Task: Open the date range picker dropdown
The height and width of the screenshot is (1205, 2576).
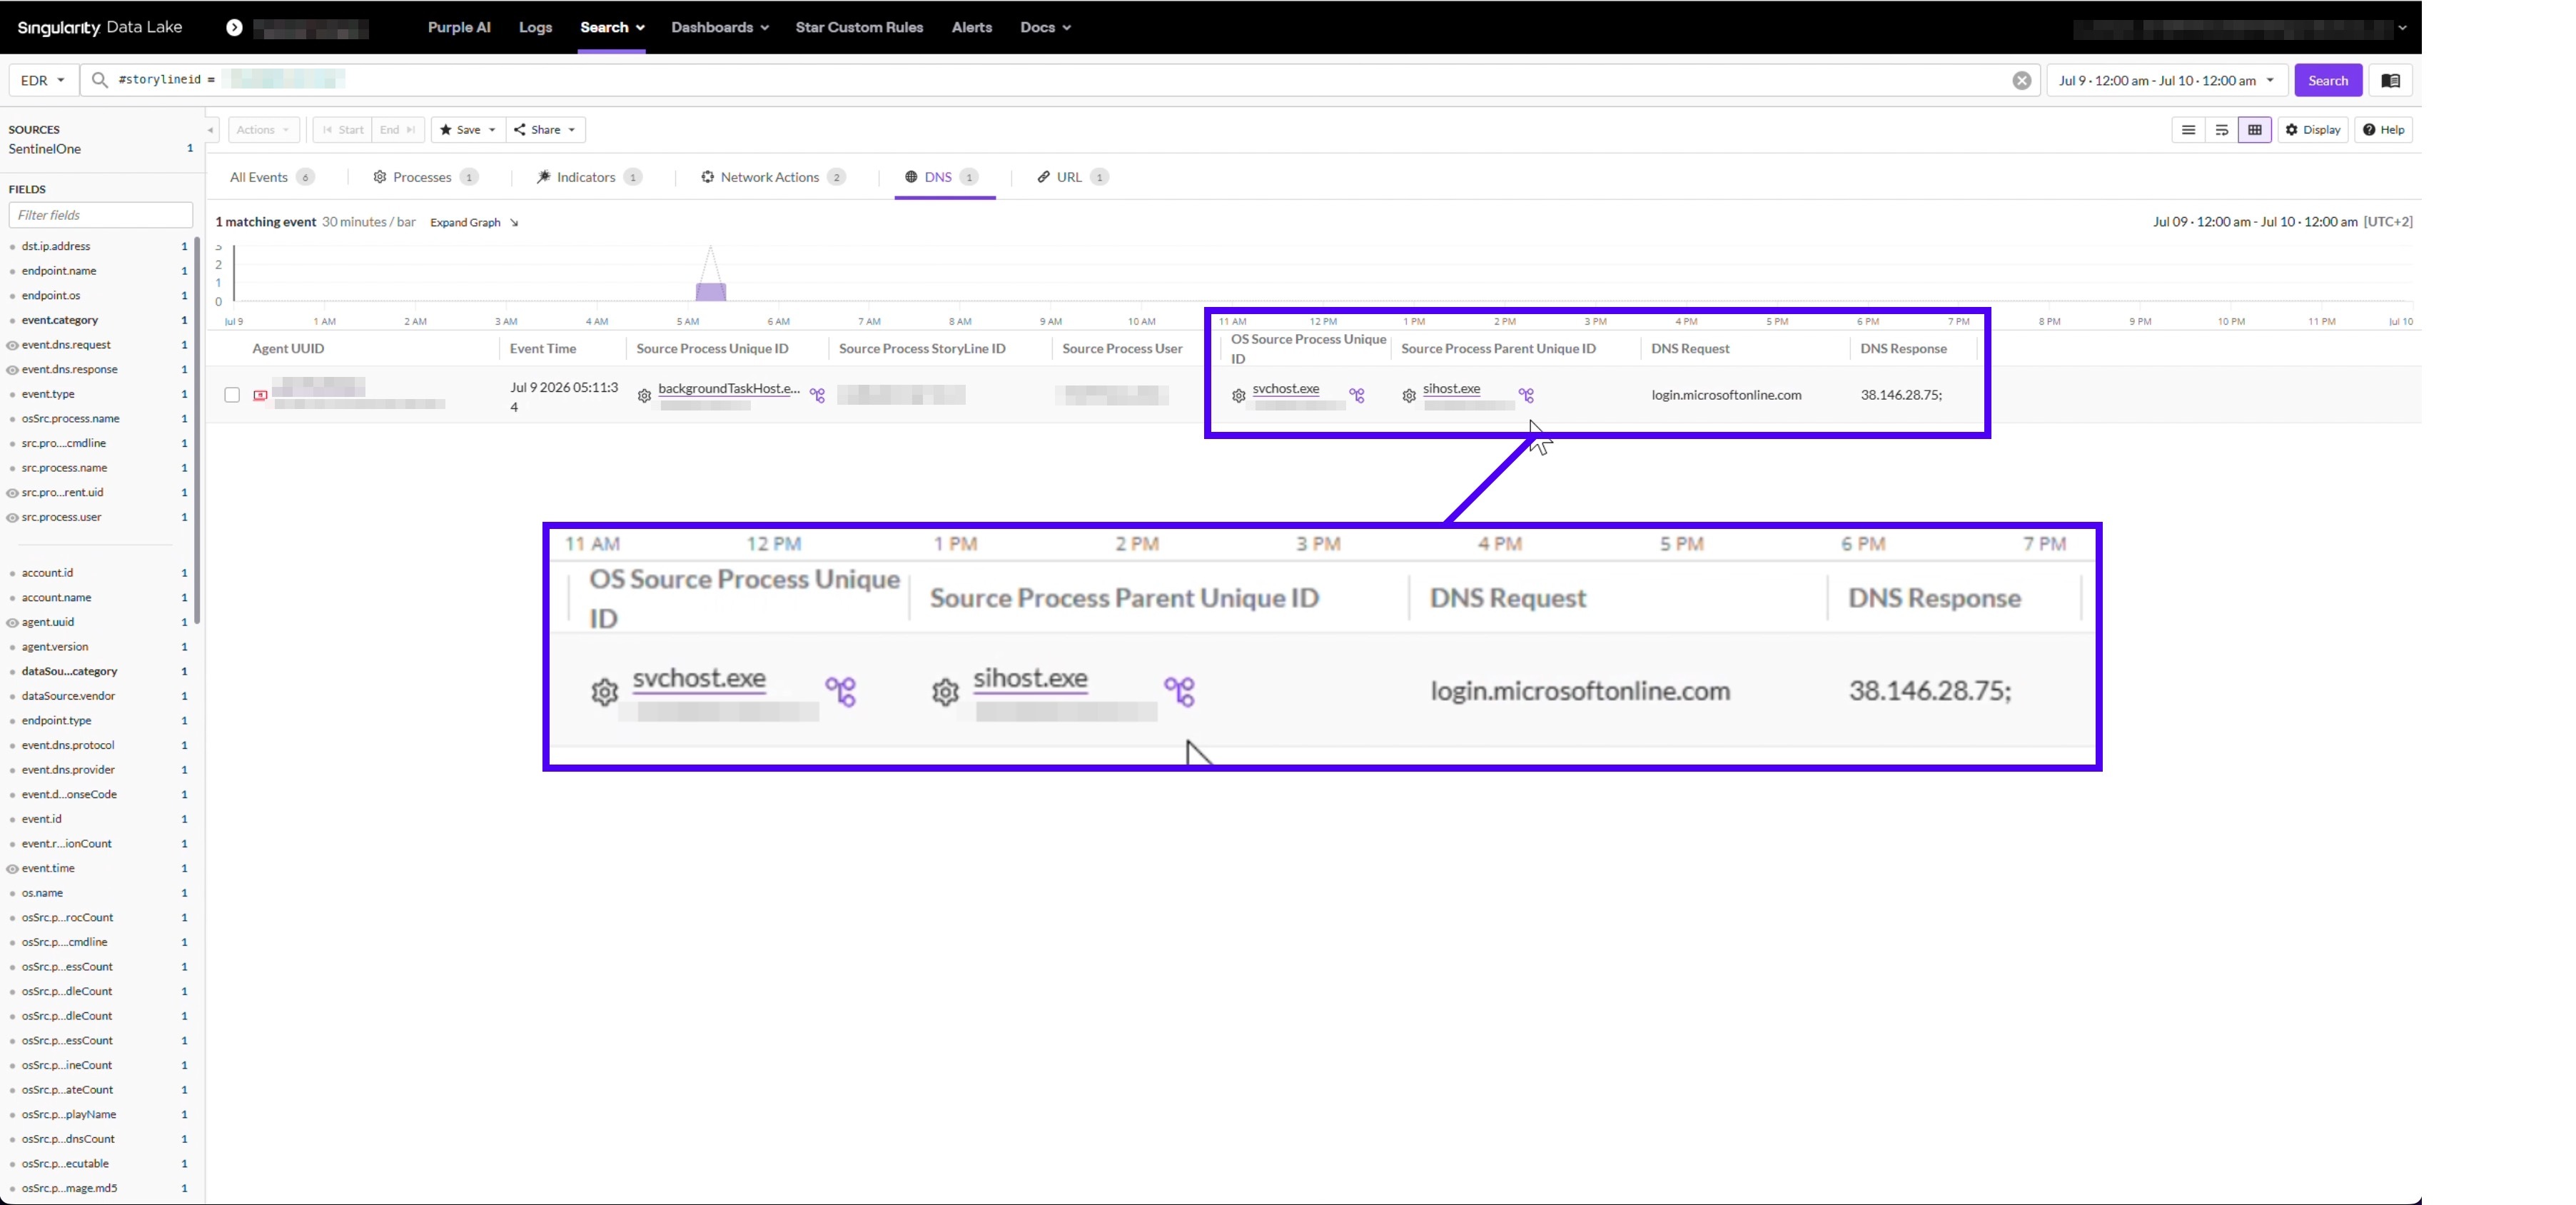Action: tap(2166, 80)
